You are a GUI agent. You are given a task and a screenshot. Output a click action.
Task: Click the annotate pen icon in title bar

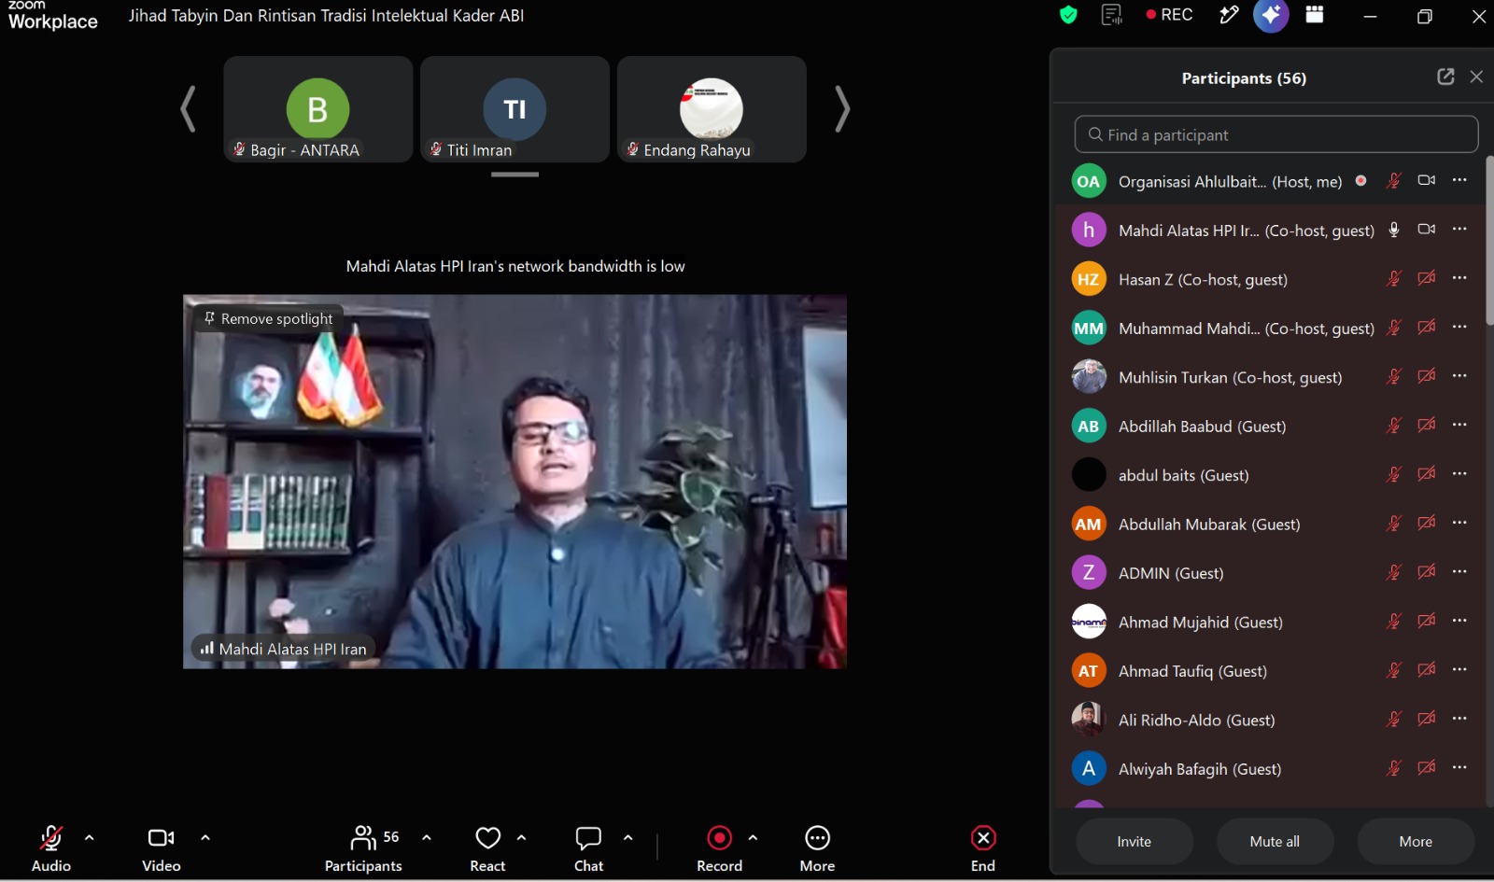click(x=1229, y=15)
